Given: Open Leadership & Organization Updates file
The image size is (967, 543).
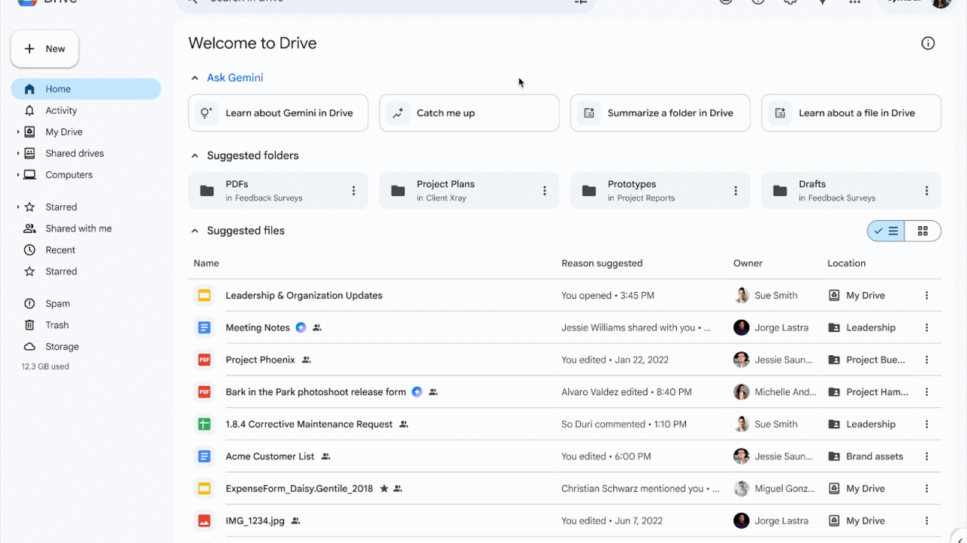Looking at the screenshot, I should click(x=304, y=296).
